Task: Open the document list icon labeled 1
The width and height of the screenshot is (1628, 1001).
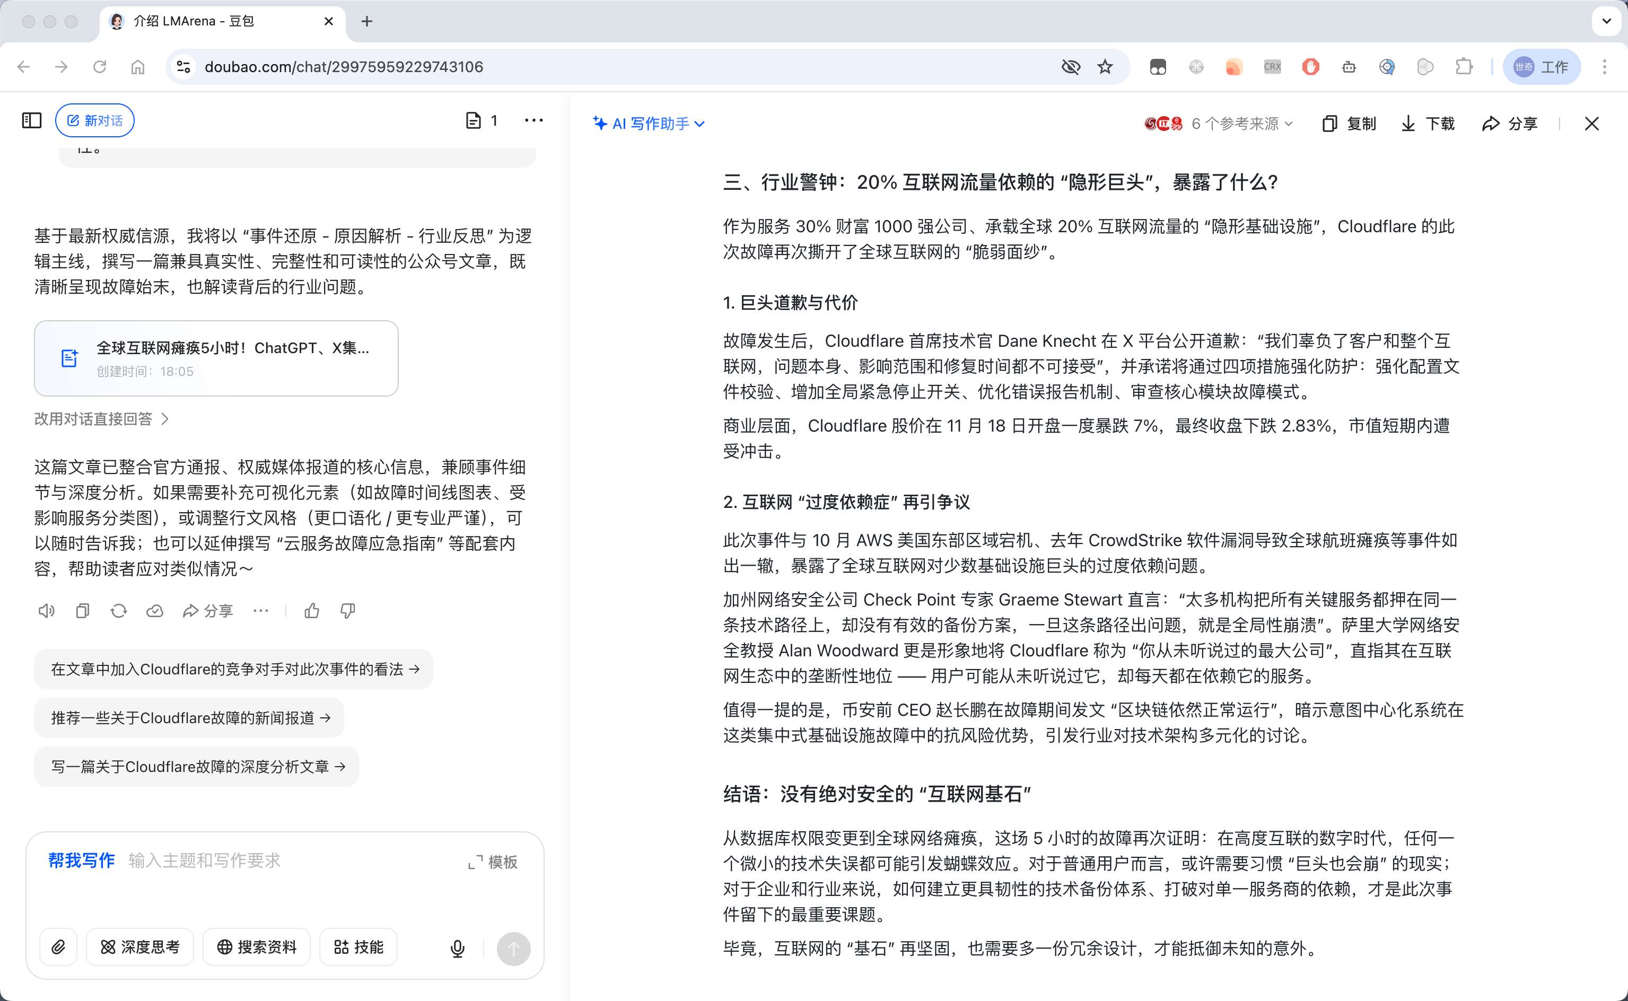Action: click(x=482, y=120)
